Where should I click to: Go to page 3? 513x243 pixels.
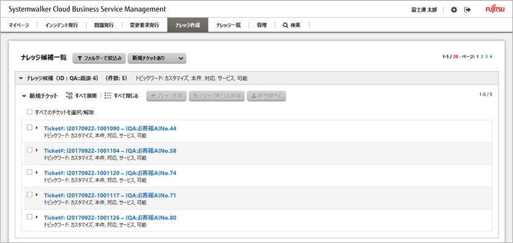[x=486, y=56]
